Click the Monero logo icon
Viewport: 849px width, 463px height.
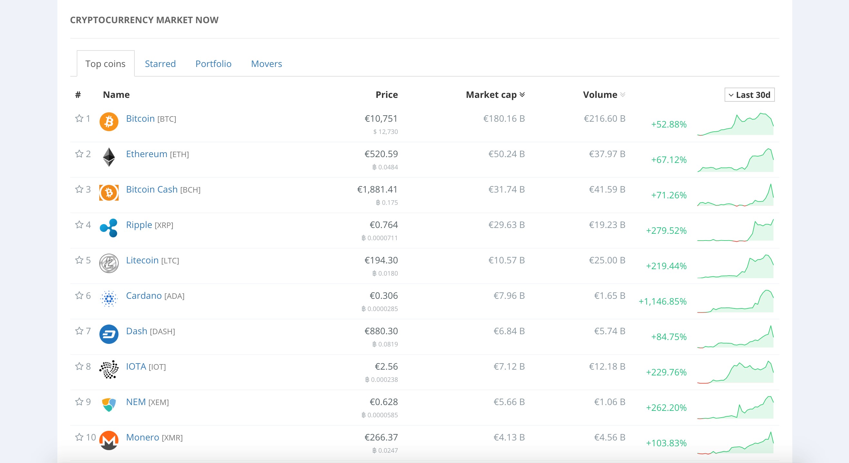109,440
